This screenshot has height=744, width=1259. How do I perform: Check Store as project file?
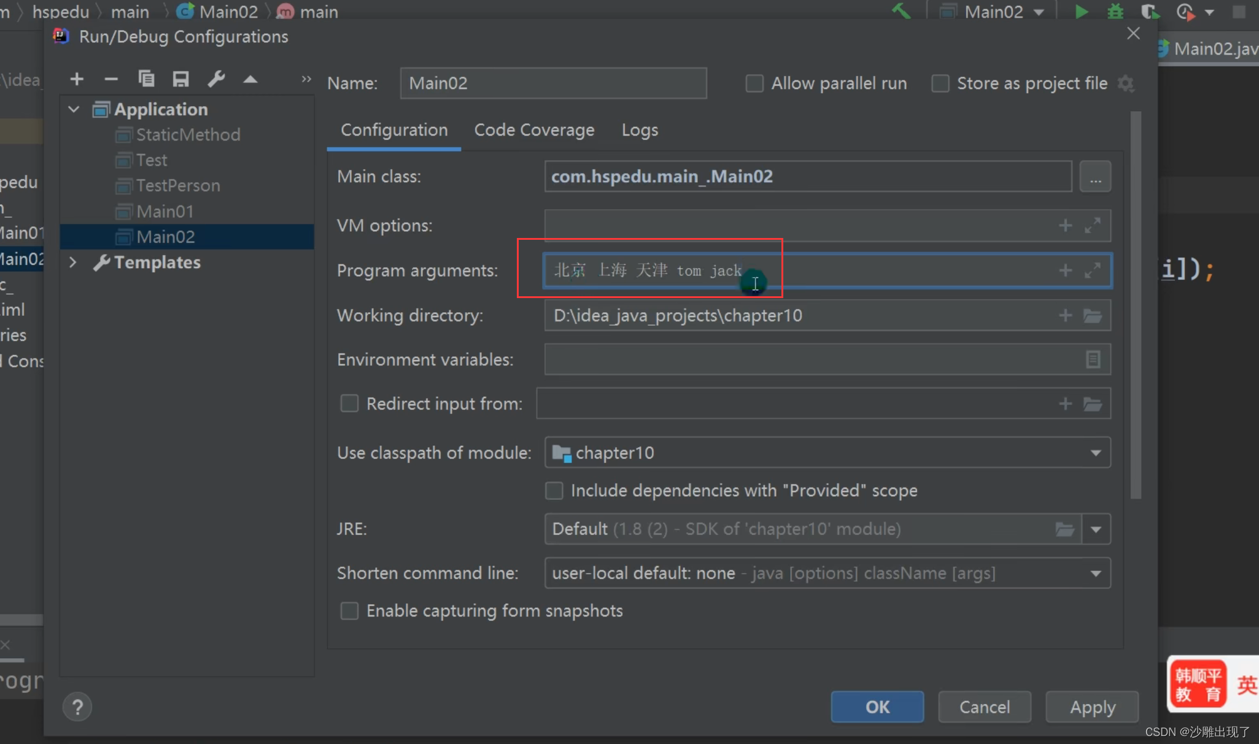tap(940, 83)
